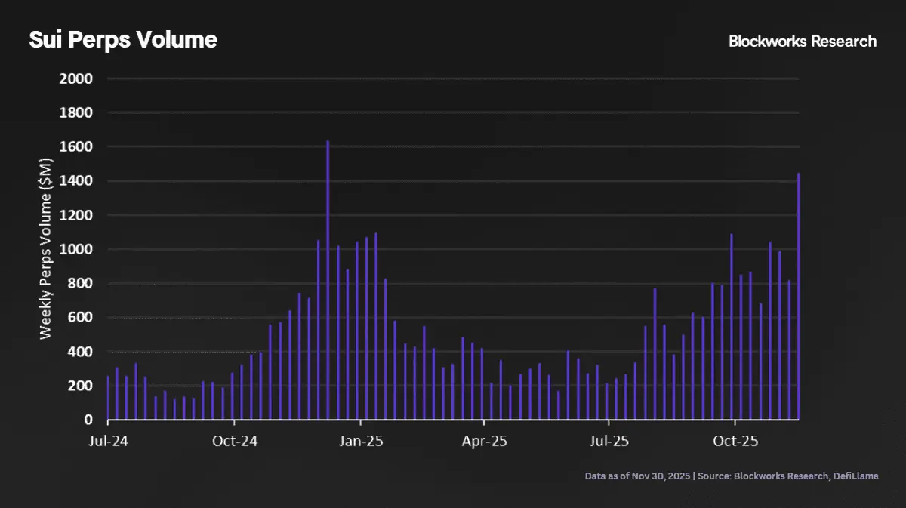Click the first bar at Jul-24
The image size is (906, 508).
coord(108,399)
